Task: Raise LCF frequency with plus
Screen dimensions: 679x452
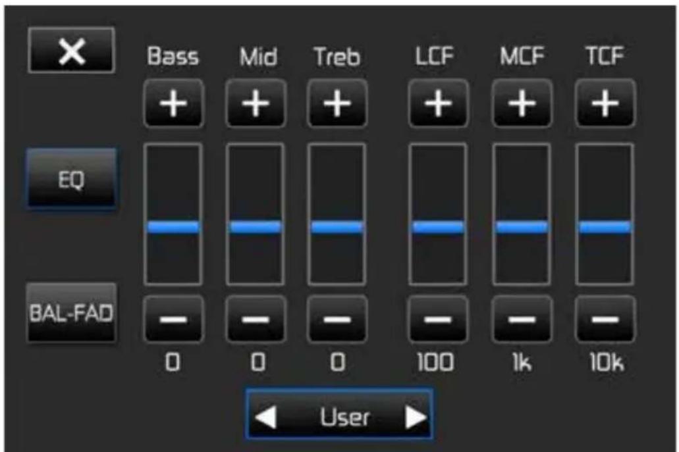Action: [x=438, y=103]
